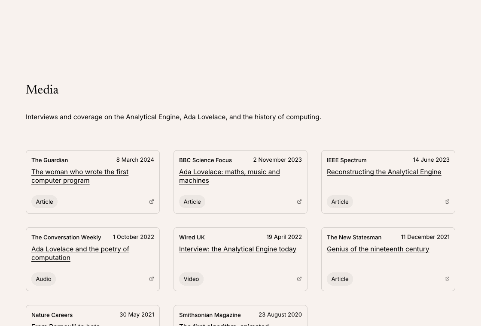This screenshot has height=326, width=481.
Task: Open 'Genius of the nineteenth century' link
Action: pos(378,249)
